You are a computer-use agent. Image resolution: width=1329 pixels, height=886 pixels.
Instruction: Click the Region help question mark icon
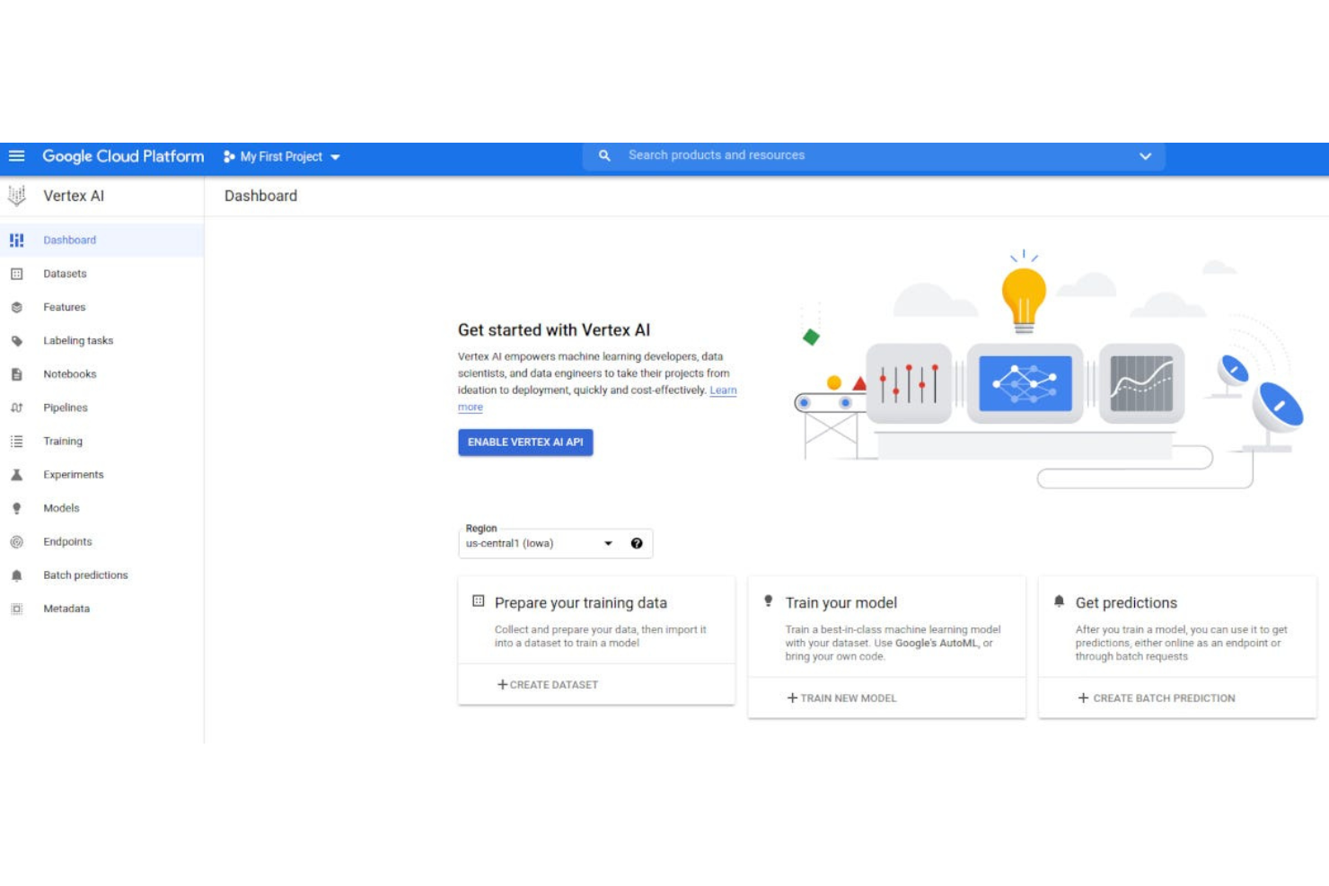pos(637,543)
